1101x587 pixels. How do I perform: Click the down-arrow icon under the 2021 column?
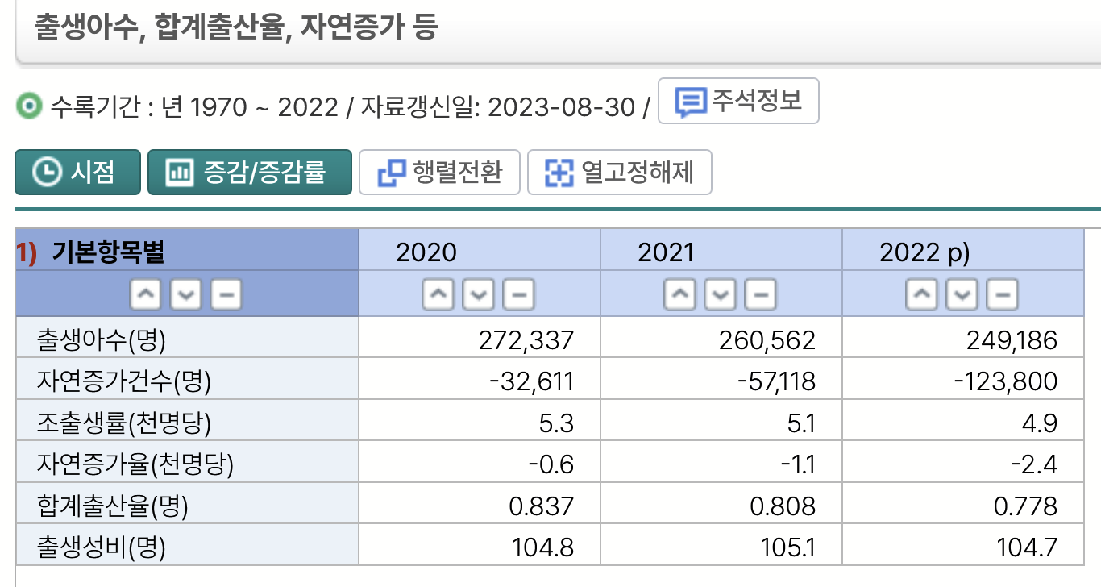point(720,293)
